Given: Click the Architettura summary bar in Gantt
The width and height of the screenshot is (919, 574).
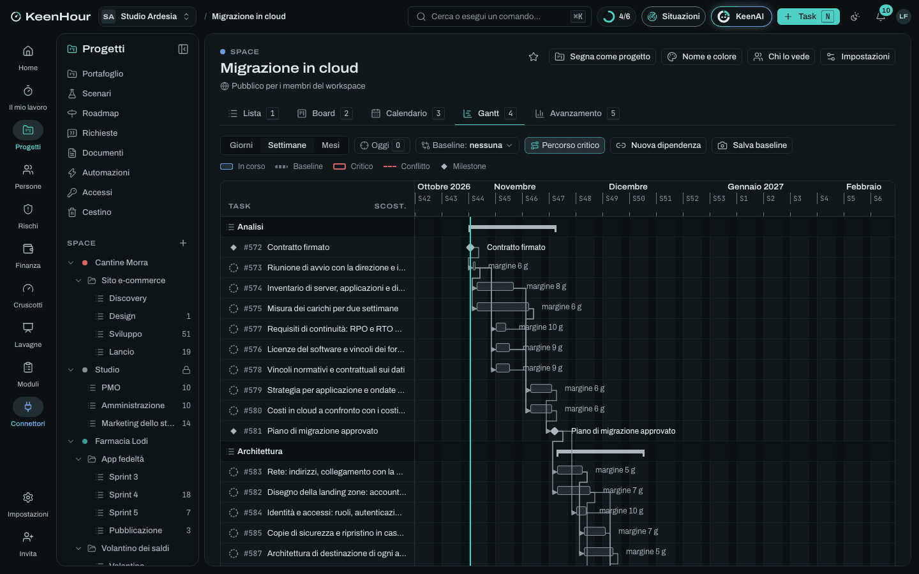Looking at the screenshot, I should click(601, 453).
